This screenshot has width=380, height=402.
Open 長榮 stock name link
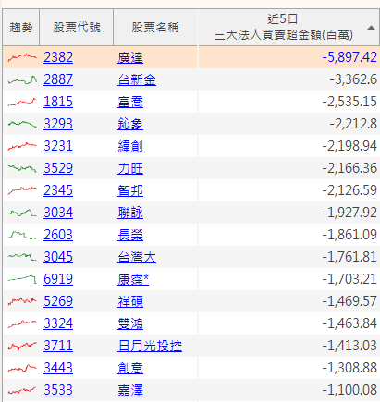[130, 235]
